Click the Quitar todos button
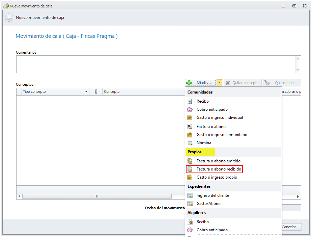Viewport: 312px width, 237px height. (x=282, y=83)
